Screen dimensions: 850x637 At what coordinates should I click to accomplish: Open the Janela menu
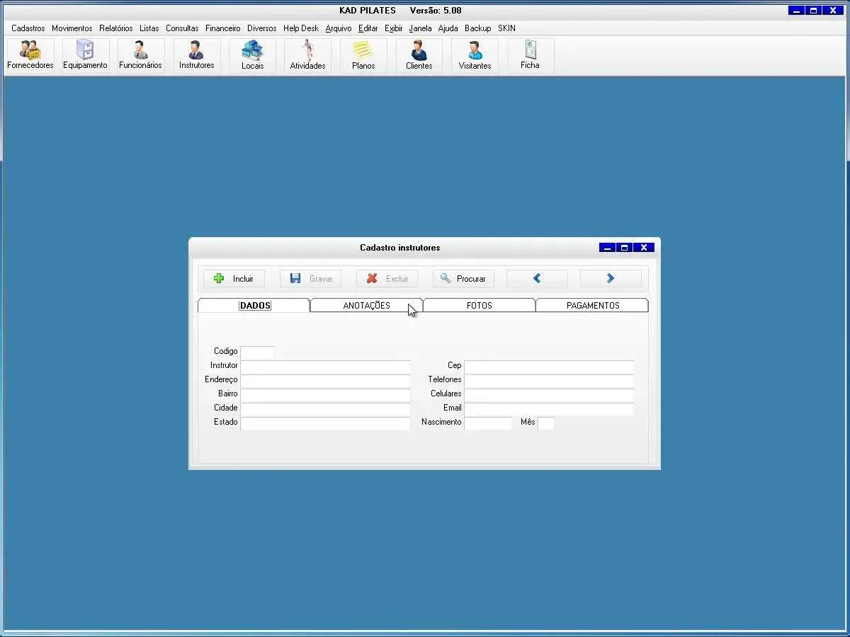pos(421,28)
